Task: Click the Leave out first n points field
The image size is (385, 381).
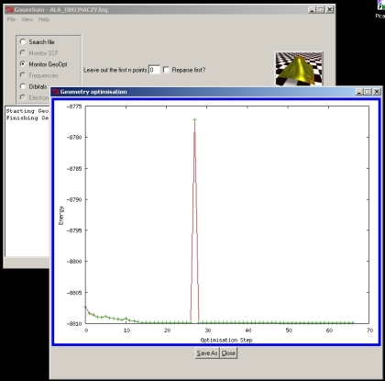Action: click(154, 70)
